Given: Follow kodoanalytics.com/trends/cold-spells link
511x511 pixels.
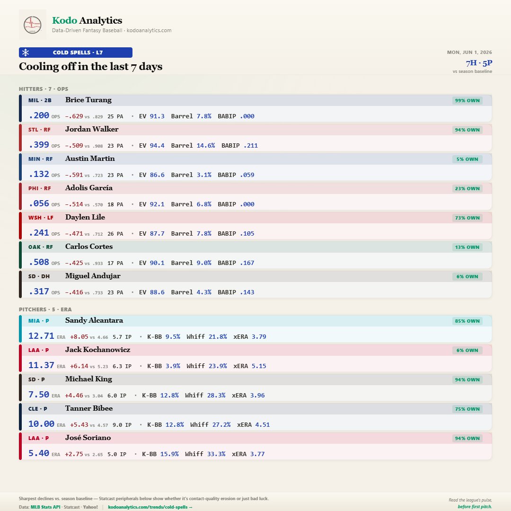Looking at the screenshot, I should pyautogui.click(x=150, y=507).
